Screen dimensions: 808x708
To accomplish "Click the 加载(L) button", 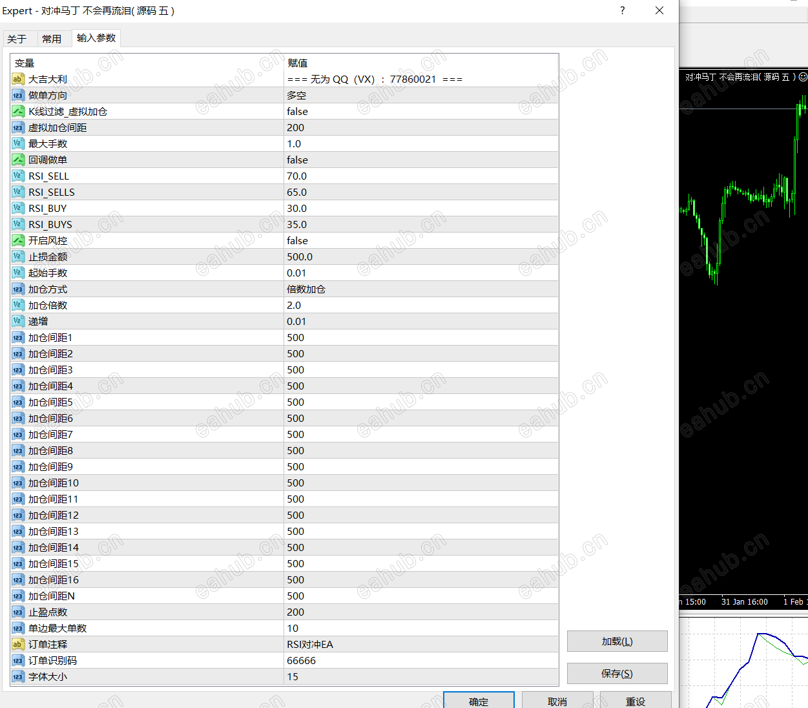I will 617,641.
